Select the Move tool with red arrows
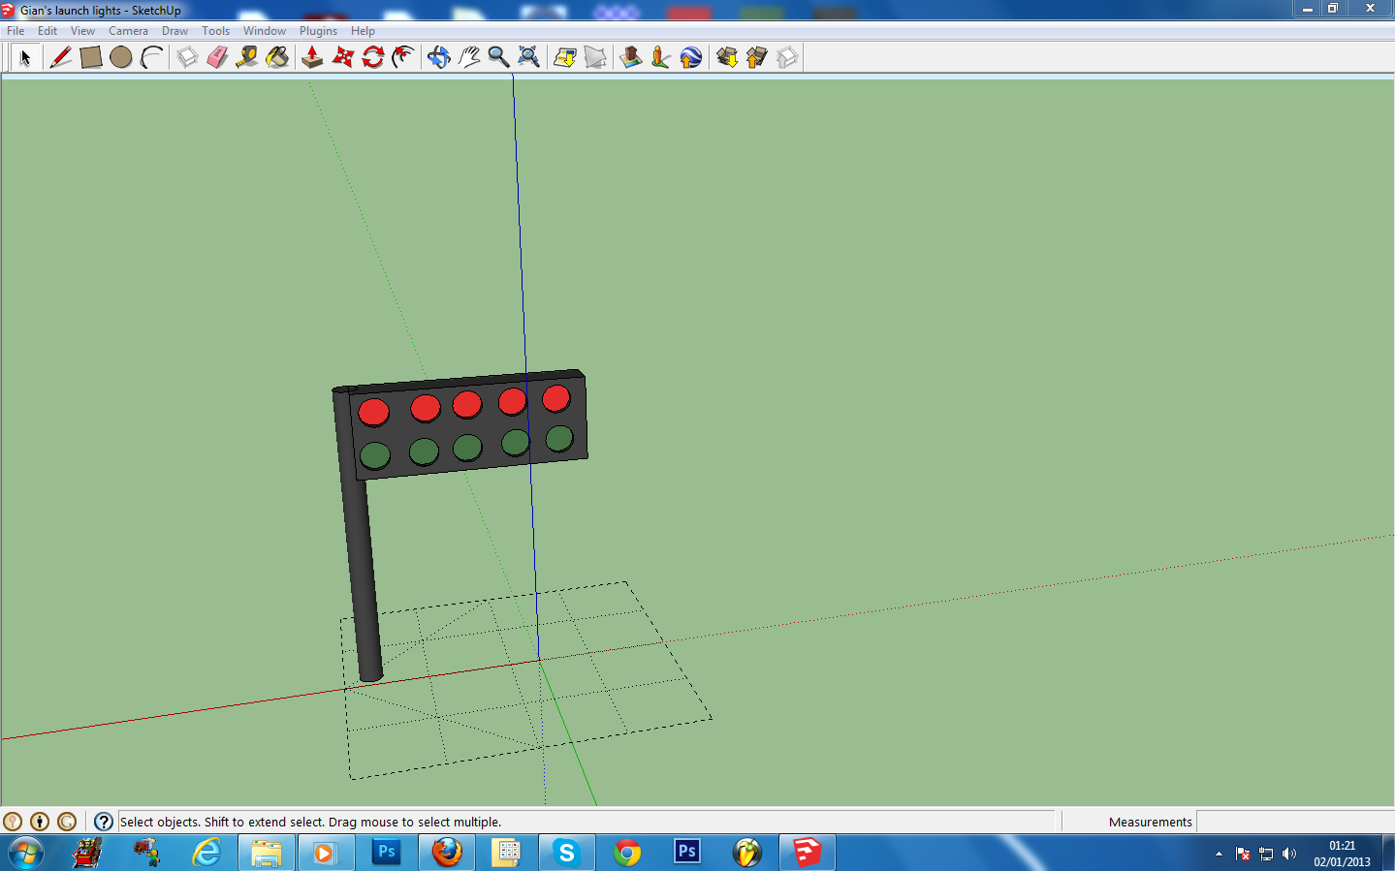 pos(342,58)
